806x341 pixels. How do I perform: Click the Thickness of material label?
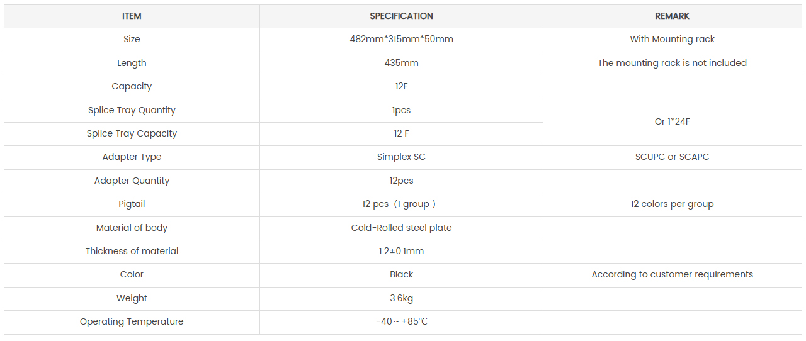[132, 251]
